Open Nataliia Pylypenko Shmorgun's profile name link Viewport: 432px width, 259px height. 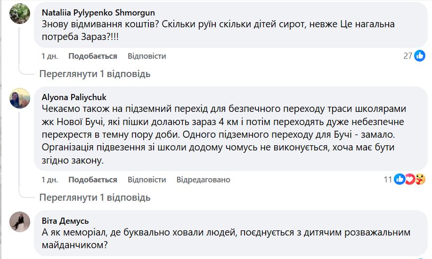(x=98, y=13)
